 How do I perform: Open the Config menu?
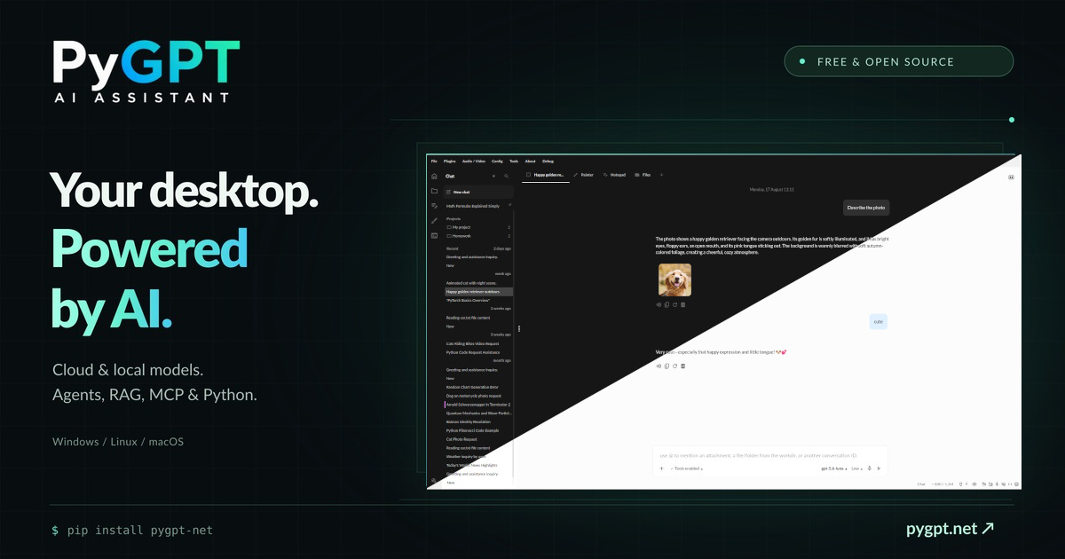point(497,161)
